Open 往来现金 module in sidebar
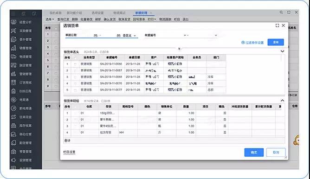The image size is (310, 179). pyautogui.click(x=21, y=117)
